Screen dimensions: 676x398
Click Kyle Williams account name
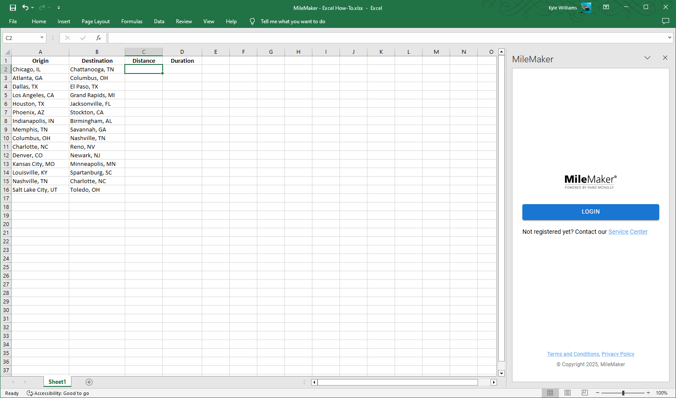point(562,8)
